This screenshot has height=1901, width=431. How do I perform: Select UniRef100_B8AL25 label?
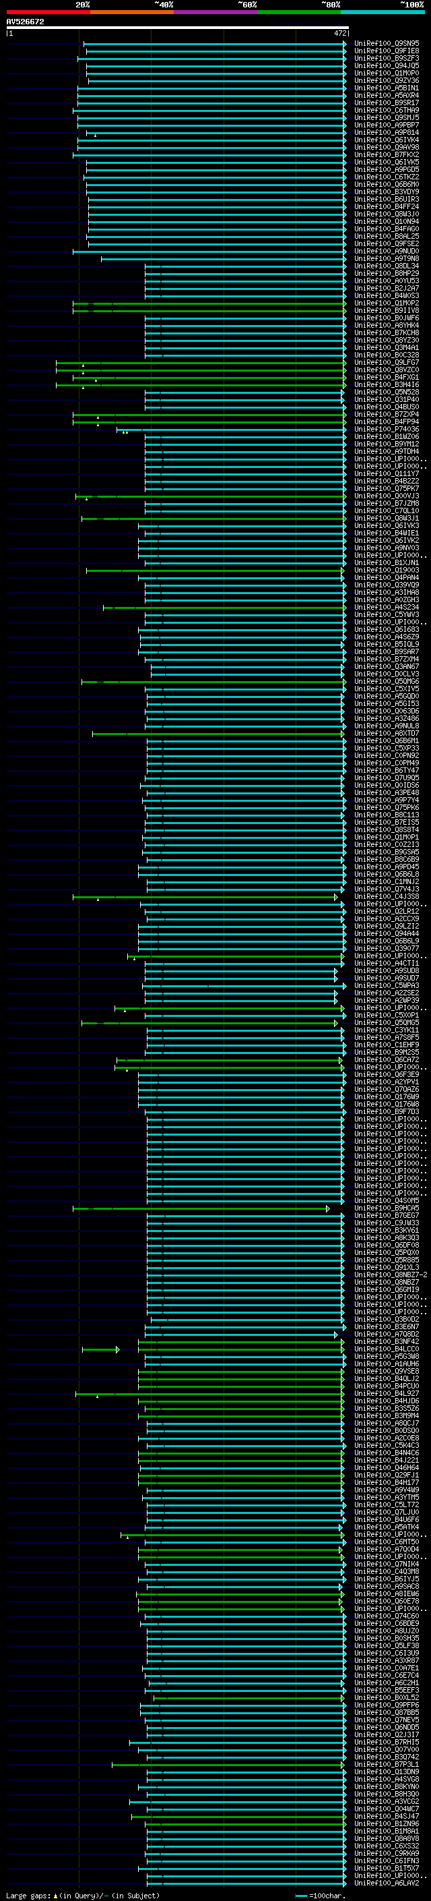pos(387,236)
